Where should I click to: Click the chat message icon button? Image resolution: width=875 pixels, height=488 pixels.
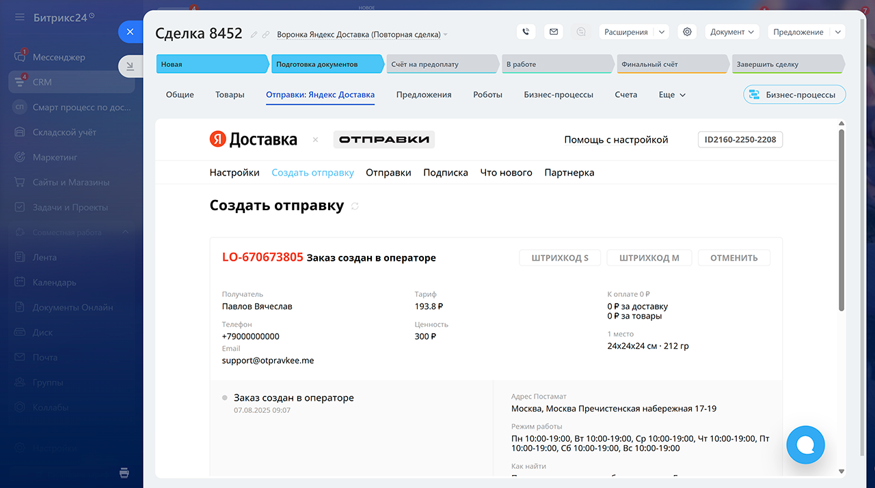(x=581, y=31)
